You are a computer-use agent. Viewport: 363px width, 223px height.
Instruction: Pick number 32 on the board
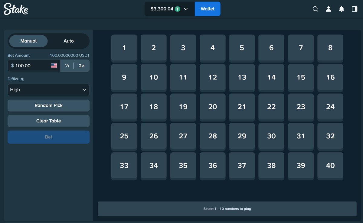330,137
